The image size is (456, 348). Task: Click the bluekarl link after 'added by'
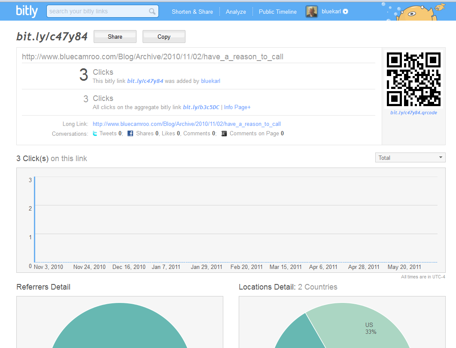pos(210,81)
